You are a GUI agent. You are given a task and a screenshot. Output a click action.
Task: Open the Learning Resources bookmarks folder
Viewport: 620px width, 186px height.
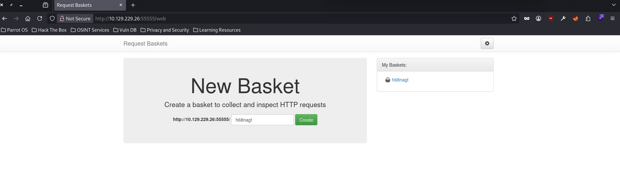(x=217, y=30)
